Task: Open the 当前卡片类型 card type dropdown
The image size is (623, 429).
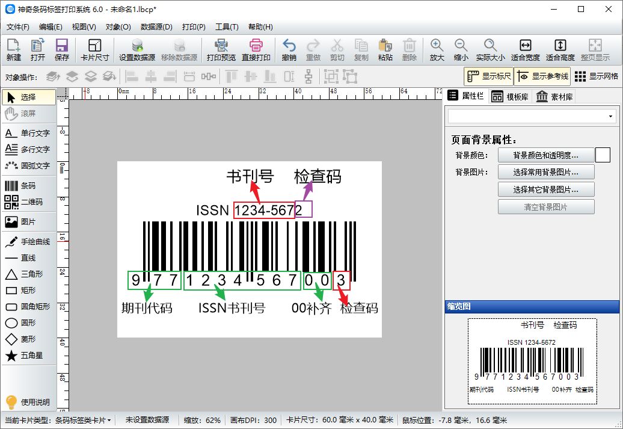Action: coord(58,420)
